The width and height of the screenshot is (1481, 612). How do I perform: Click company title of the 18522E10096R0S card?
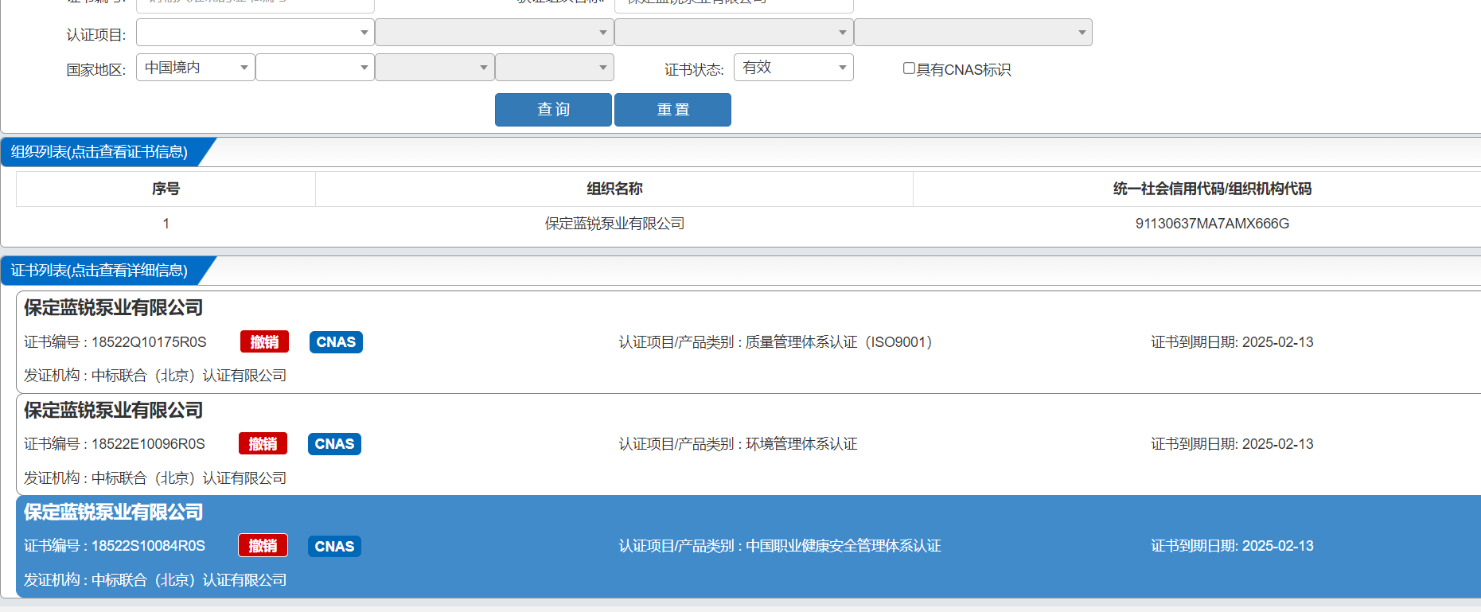(x=113, y=411)
